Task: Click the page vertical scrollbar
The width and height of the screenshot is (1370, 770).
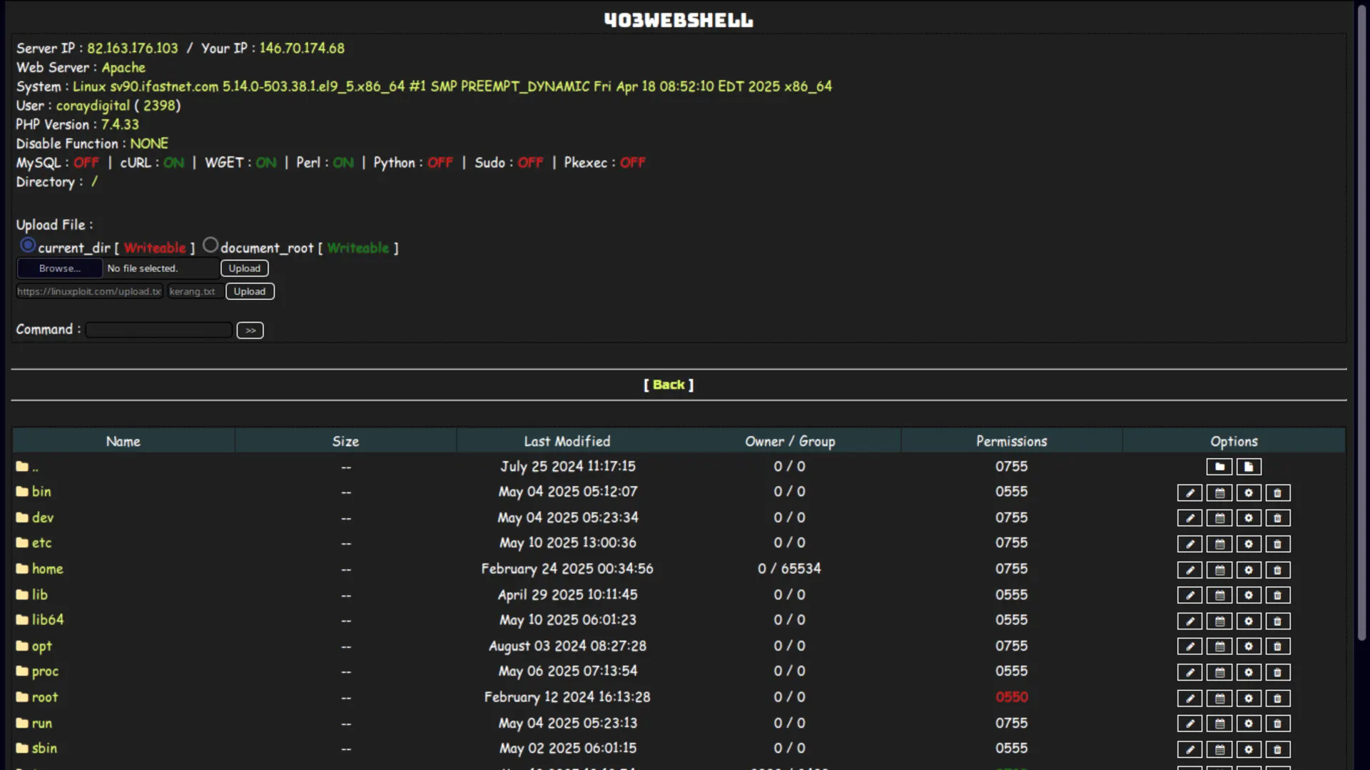Action: [x=1361, y=321]
